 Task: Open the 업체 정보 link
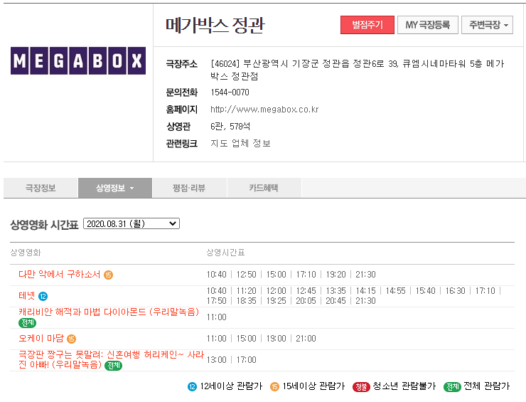point(251,144)
